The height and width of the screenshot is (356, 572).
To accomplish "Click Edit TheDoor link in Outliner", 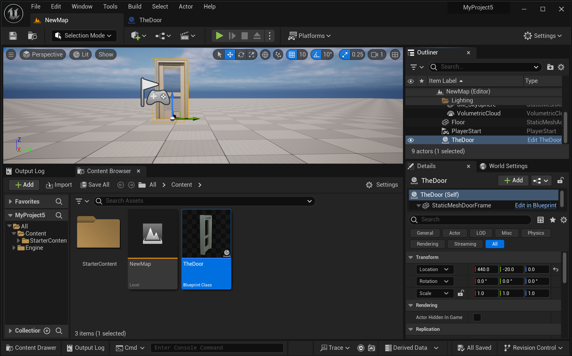I will click(x=544, y=140).
